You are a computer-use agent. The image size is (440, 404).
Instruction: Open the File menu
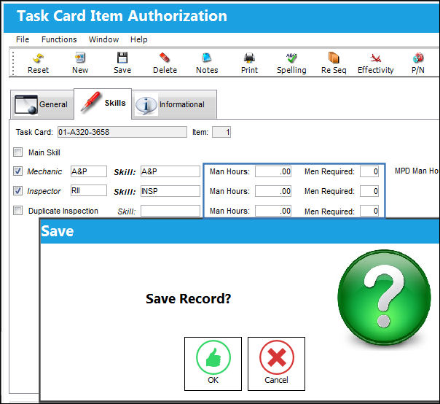(23, 39)
